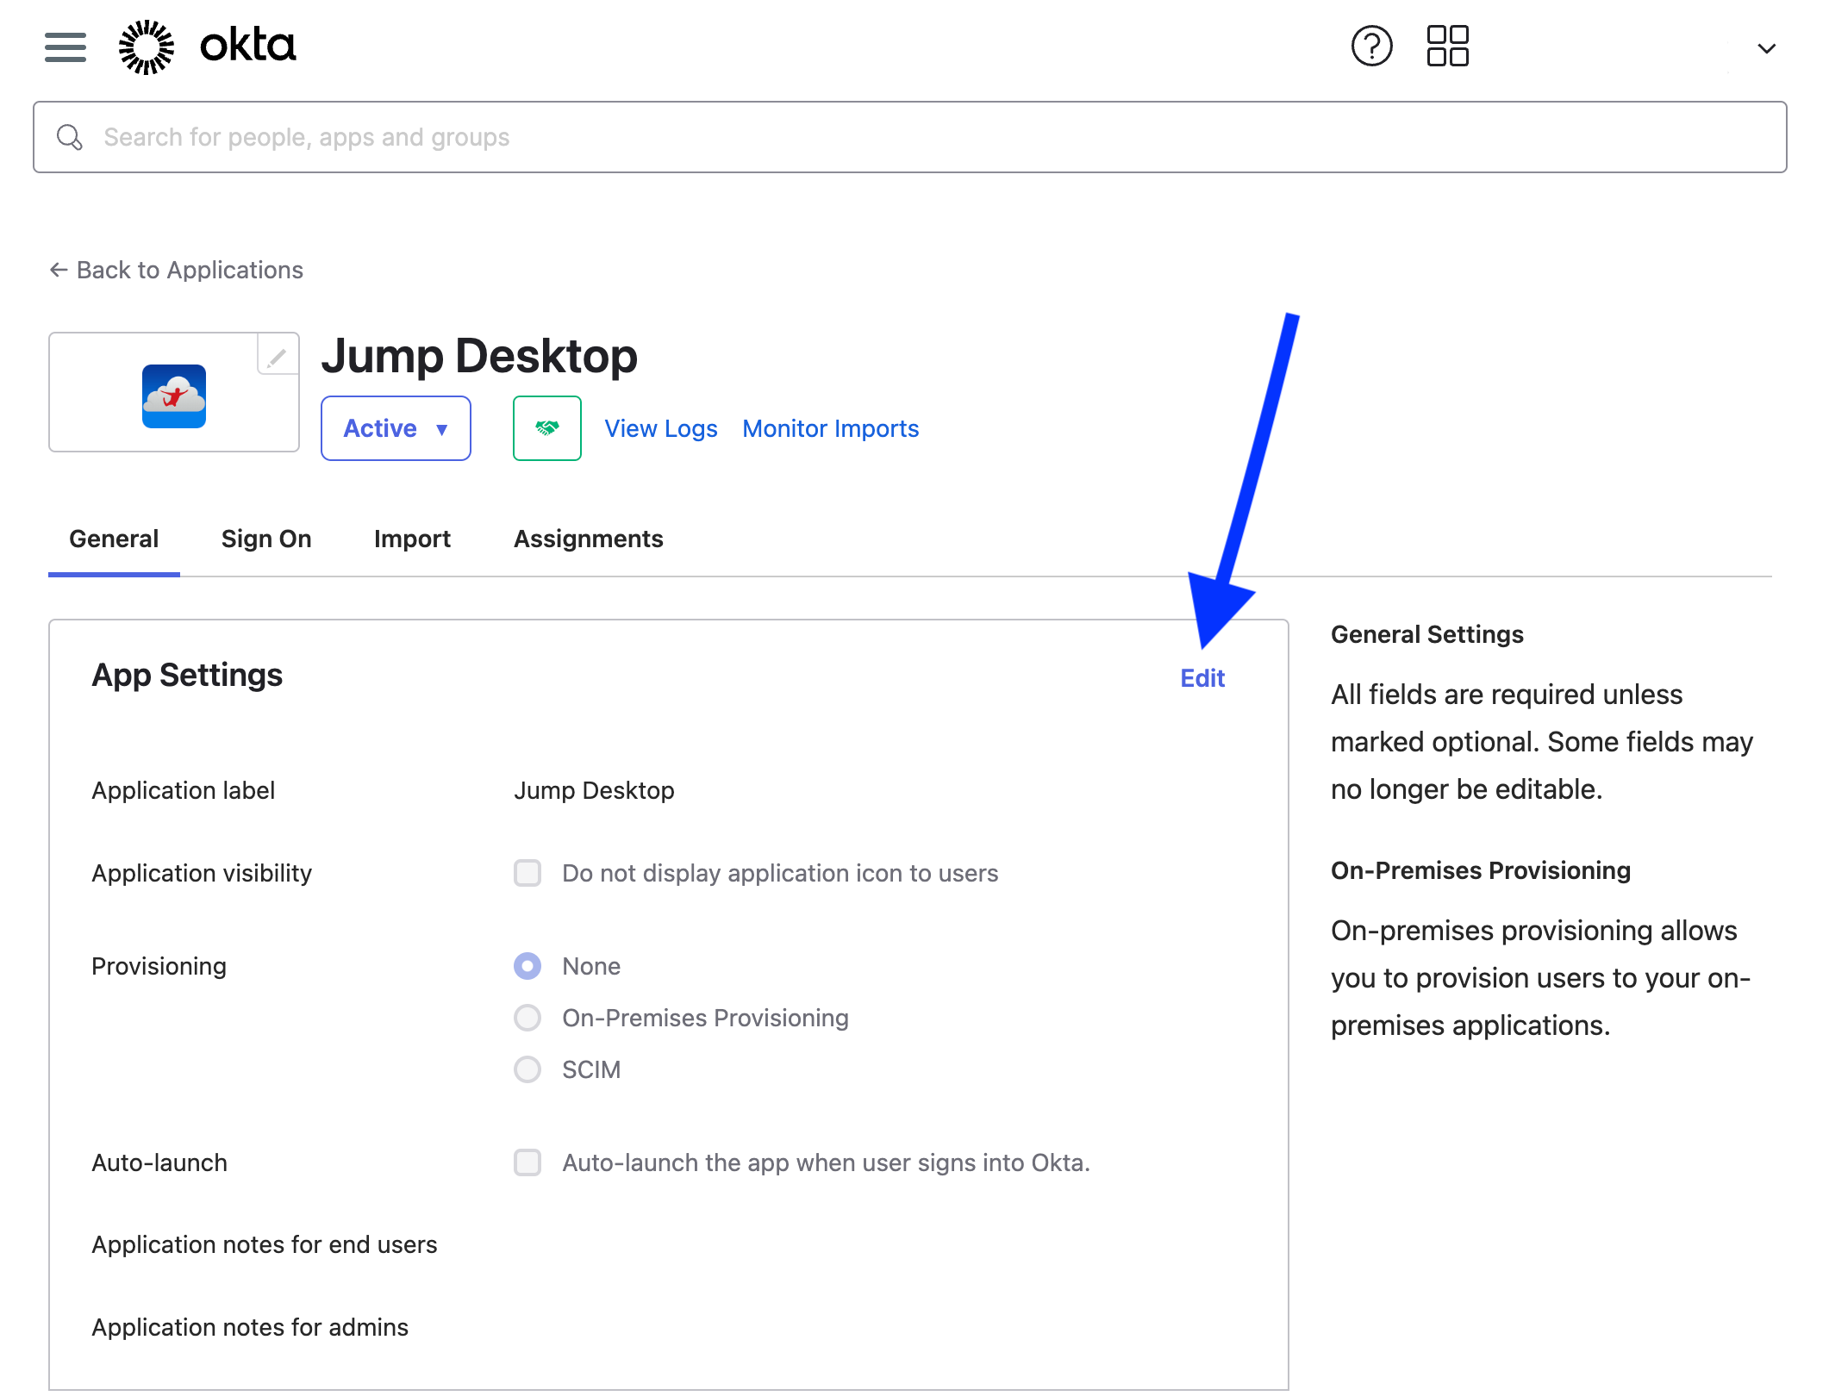Switch to the Import tab

pos(412,539)
